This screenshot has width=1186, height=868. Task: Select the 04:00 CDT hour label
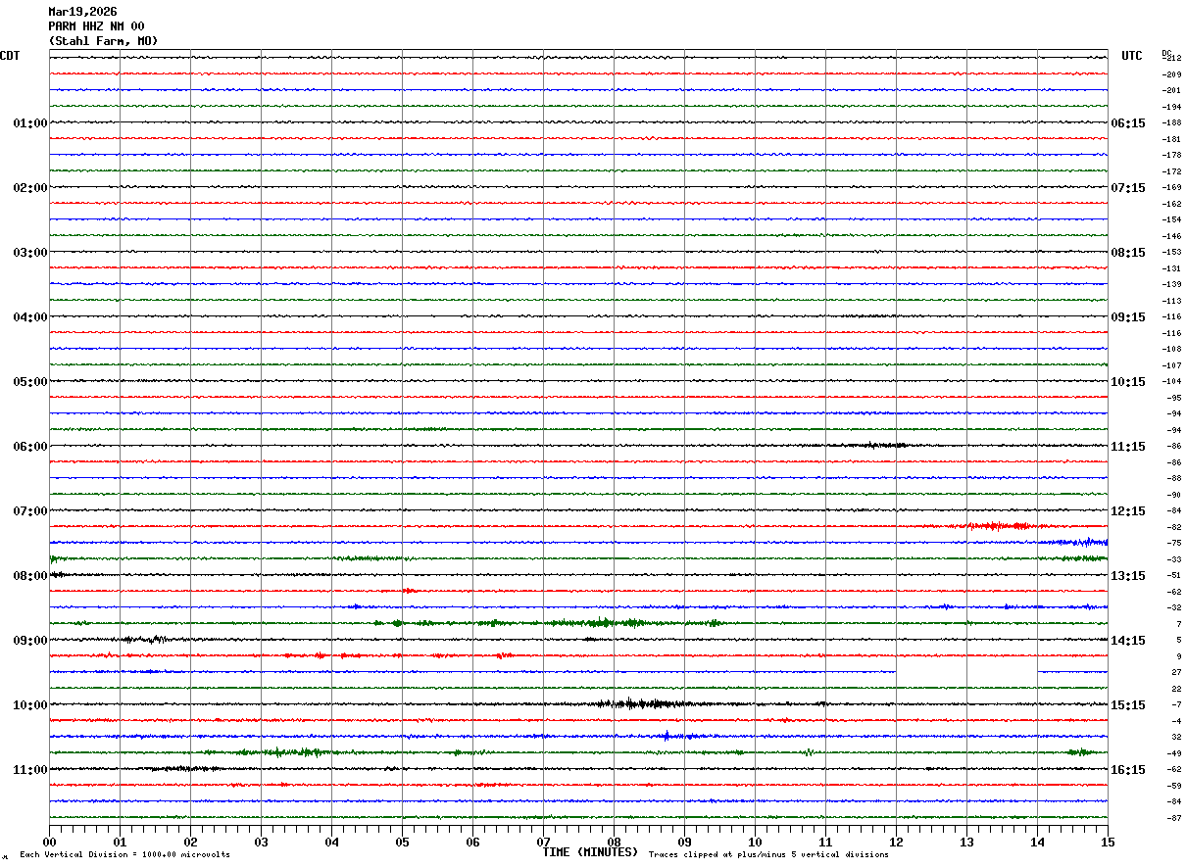click(x=30, y=317)
